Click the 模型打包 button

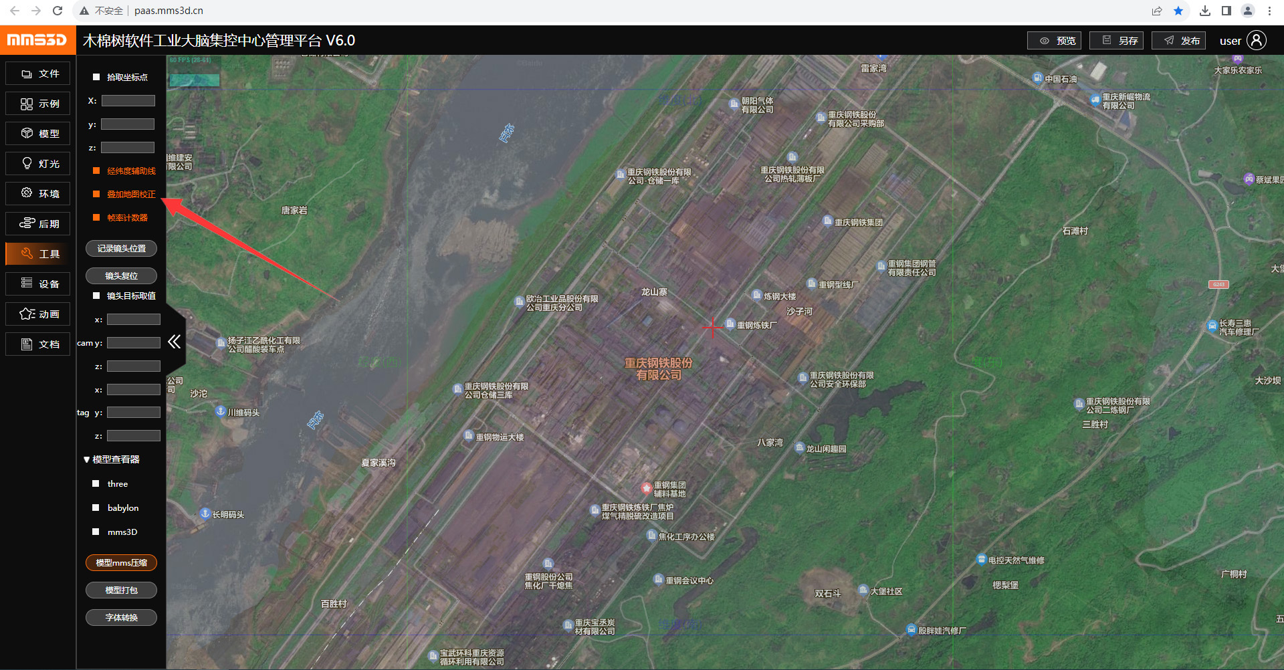point(121,590)
